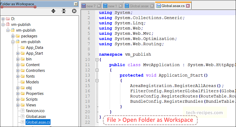Click the Controllers folder label
The height and width of the screenshot is (127, 236).
35,71
